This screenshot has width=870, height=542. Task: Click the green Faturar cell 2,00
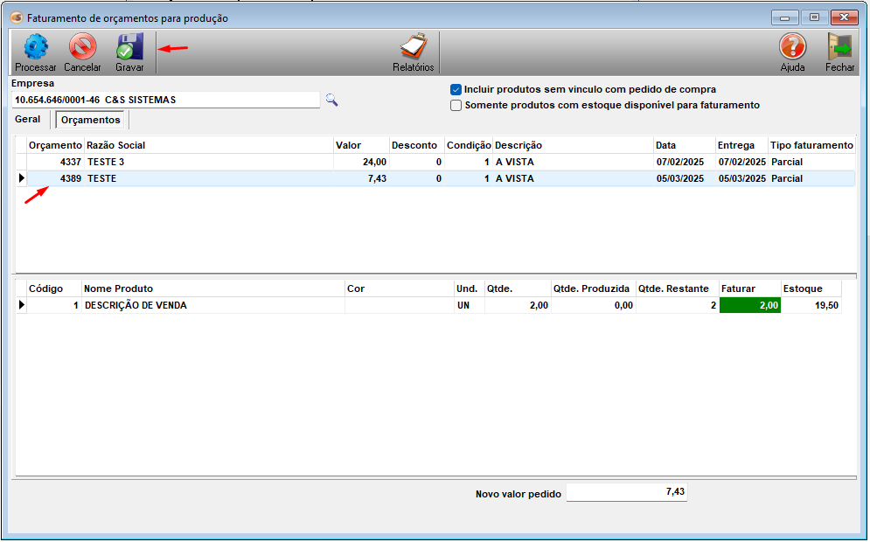click(749, 305)
